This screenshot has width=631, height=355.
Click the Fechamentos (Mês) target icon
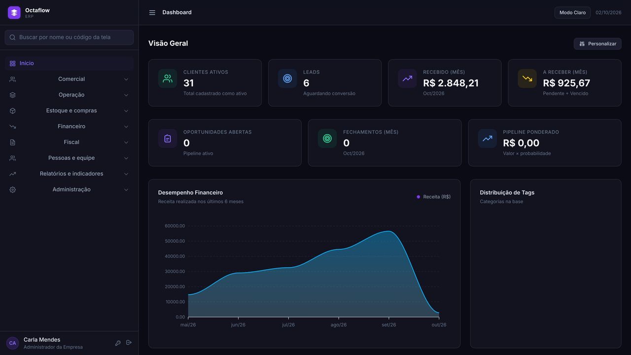pyautogui.click(x=327, y=139)
